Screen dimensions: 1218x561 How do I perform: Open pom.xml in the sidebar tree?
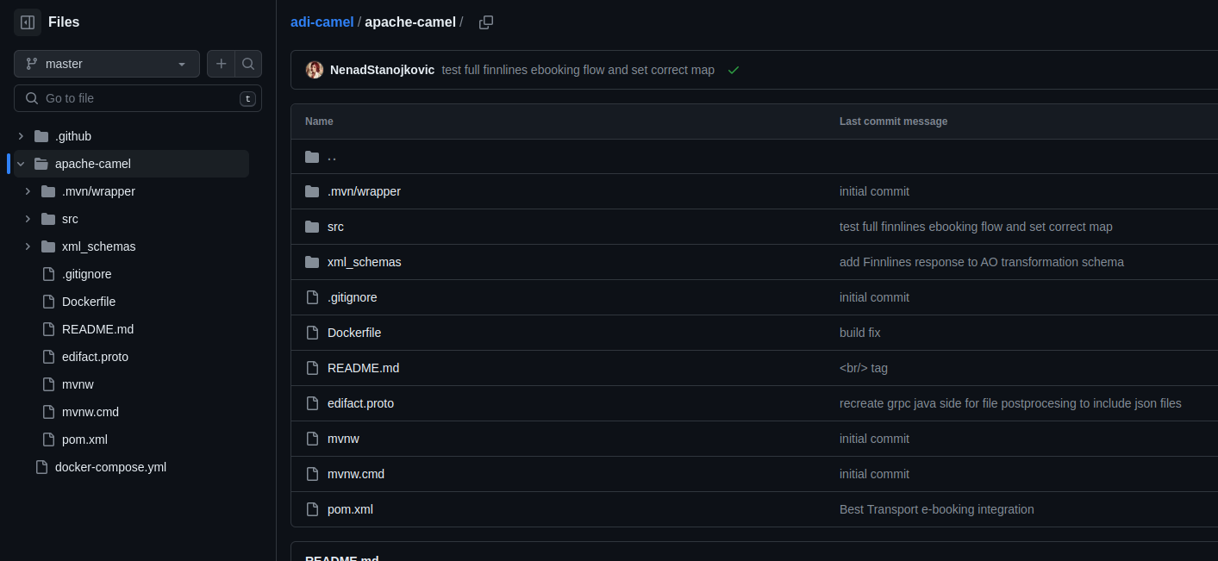pos(84,439)
